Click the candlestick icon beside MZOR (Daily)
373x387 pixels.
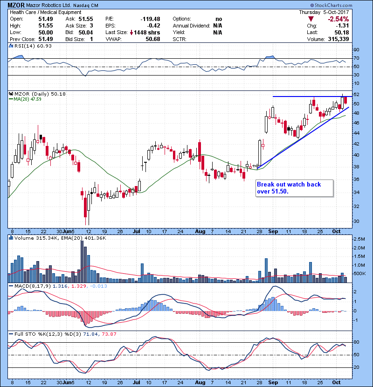[x=11, y=94]
